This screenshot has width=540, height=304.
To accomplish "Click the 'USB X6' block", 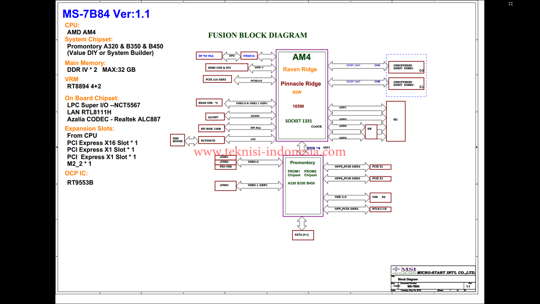I will 380,197.
